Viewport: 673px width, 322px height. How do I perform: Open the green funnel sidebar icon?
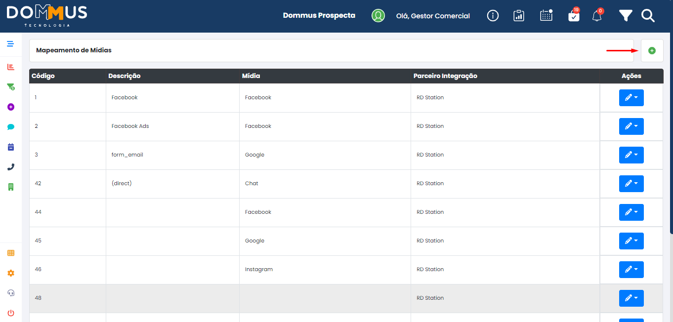(x=11, y=87)
